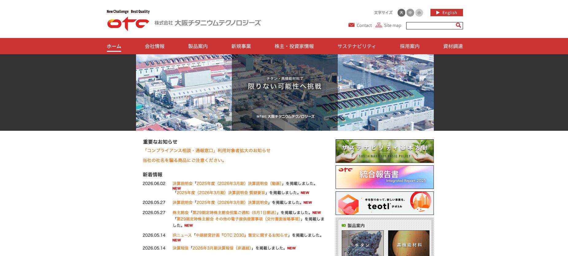Click the 文字サイズ label
The image size is (568, 256).
tap(383, 13)
